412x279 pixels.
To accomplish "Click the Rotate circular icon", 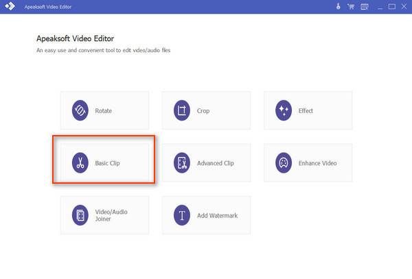I will click(x=80, y=110).
